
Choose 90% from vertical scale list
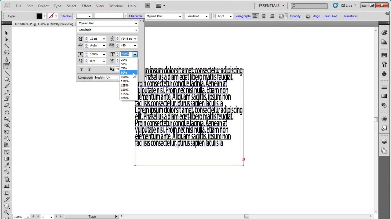(x=129, y=73)
